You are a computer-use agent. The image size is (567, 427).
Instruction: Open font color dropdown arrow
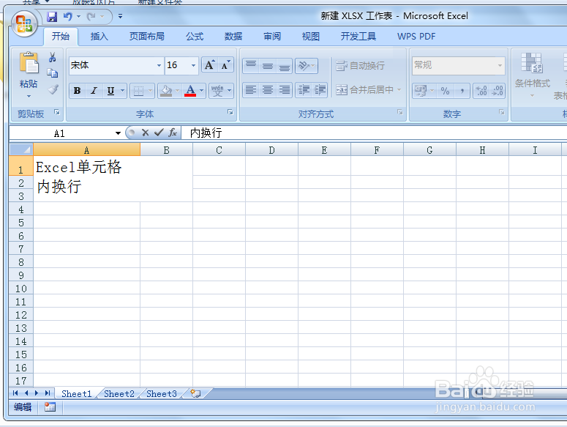click(202, 91)
